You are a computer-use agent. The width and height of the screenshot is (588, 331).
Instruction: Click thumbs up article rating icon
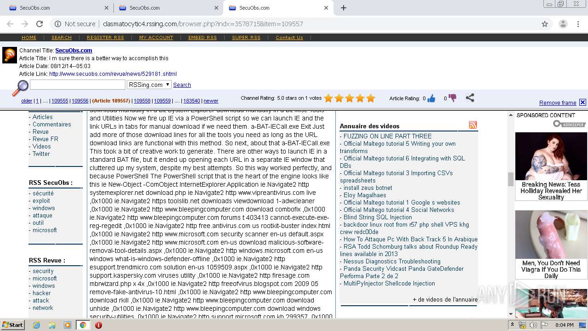coord(431,98)
